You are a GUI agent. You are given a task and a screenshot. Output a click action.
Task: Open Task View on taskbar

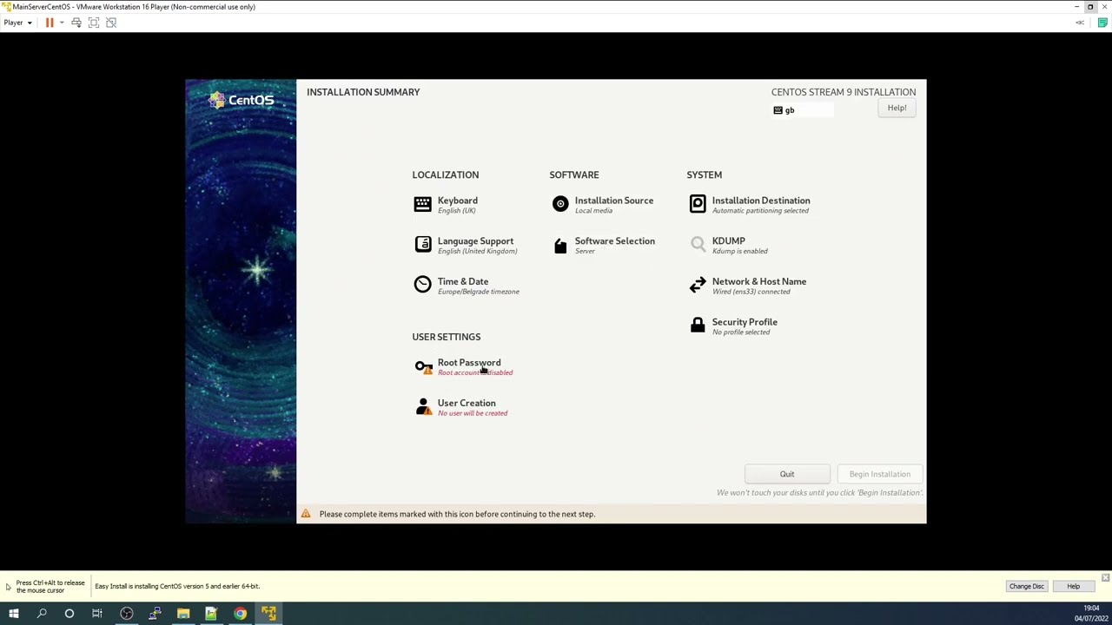click(97, 614)
